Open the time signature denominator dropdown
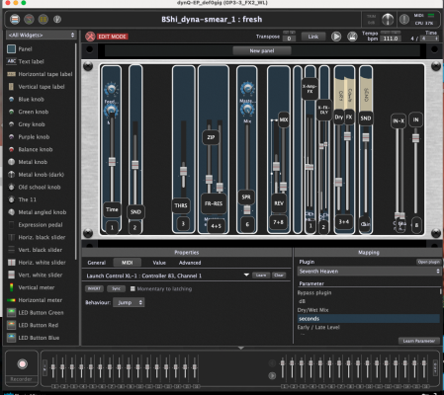Viewport: 444px width, 395px height. tap(430, 39)
